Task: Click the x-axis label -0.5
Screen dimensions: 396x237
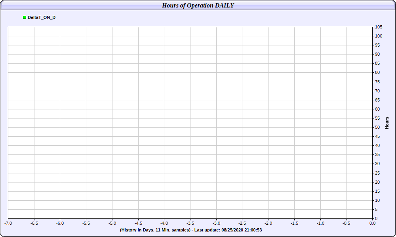Action: pyautogui.click(x=346, y=223)
